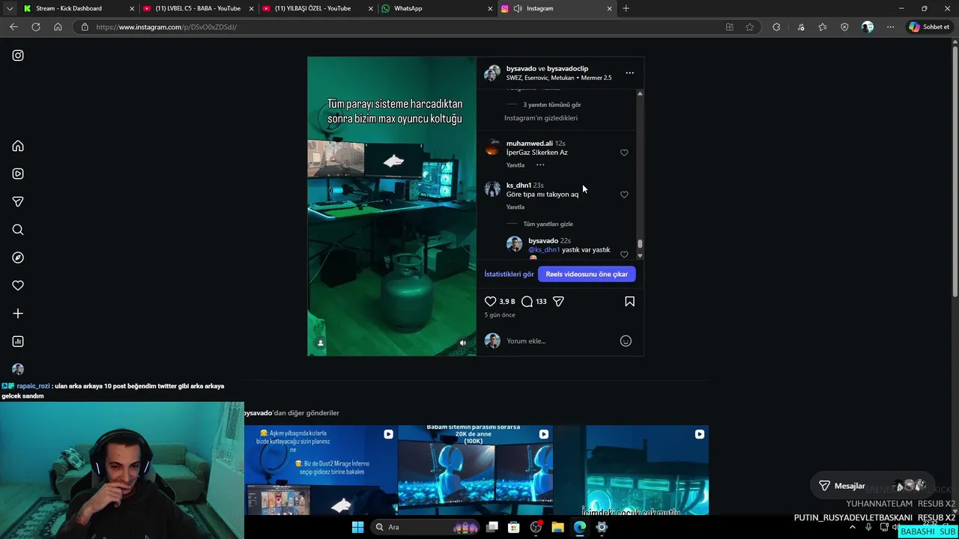Open post options three-dot menu
Image resolution: width=959 pixels, height=539 pixels.
(629, 73)
